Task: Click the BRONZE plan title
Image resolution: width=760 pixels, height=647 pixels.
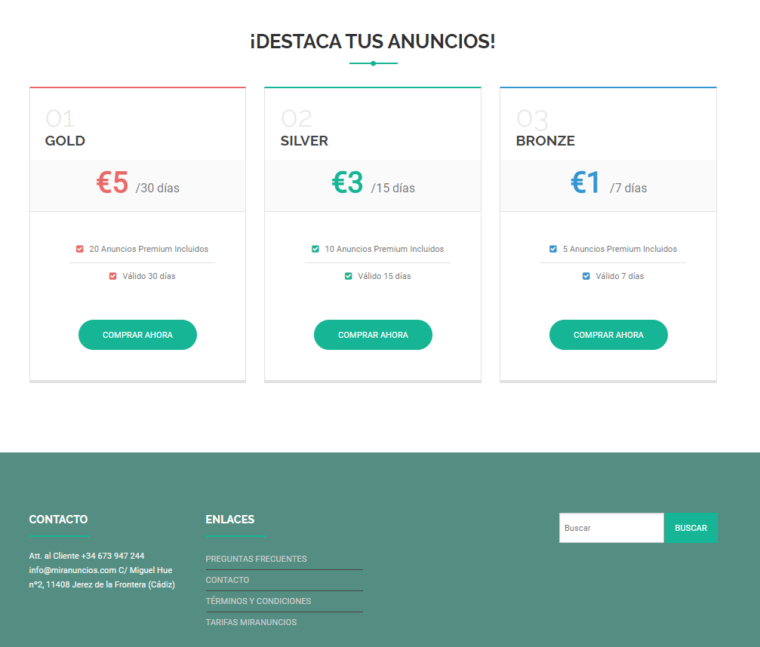Action: (545, 141)
